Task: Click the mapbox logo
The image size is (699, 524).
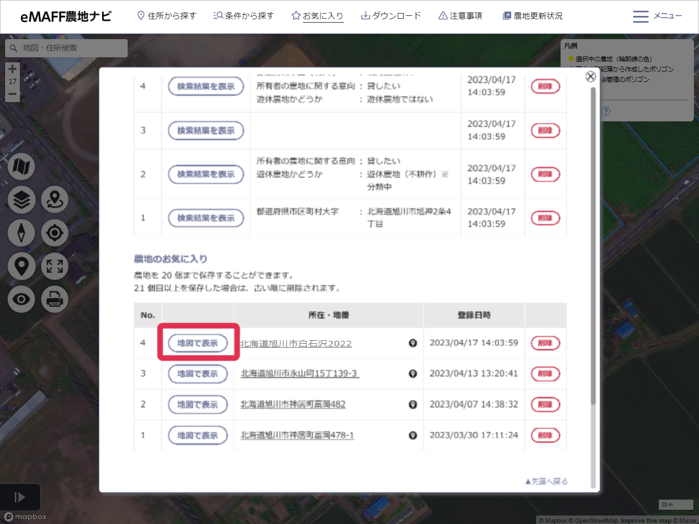Action: pyautogui.click(x=25, y=517)
